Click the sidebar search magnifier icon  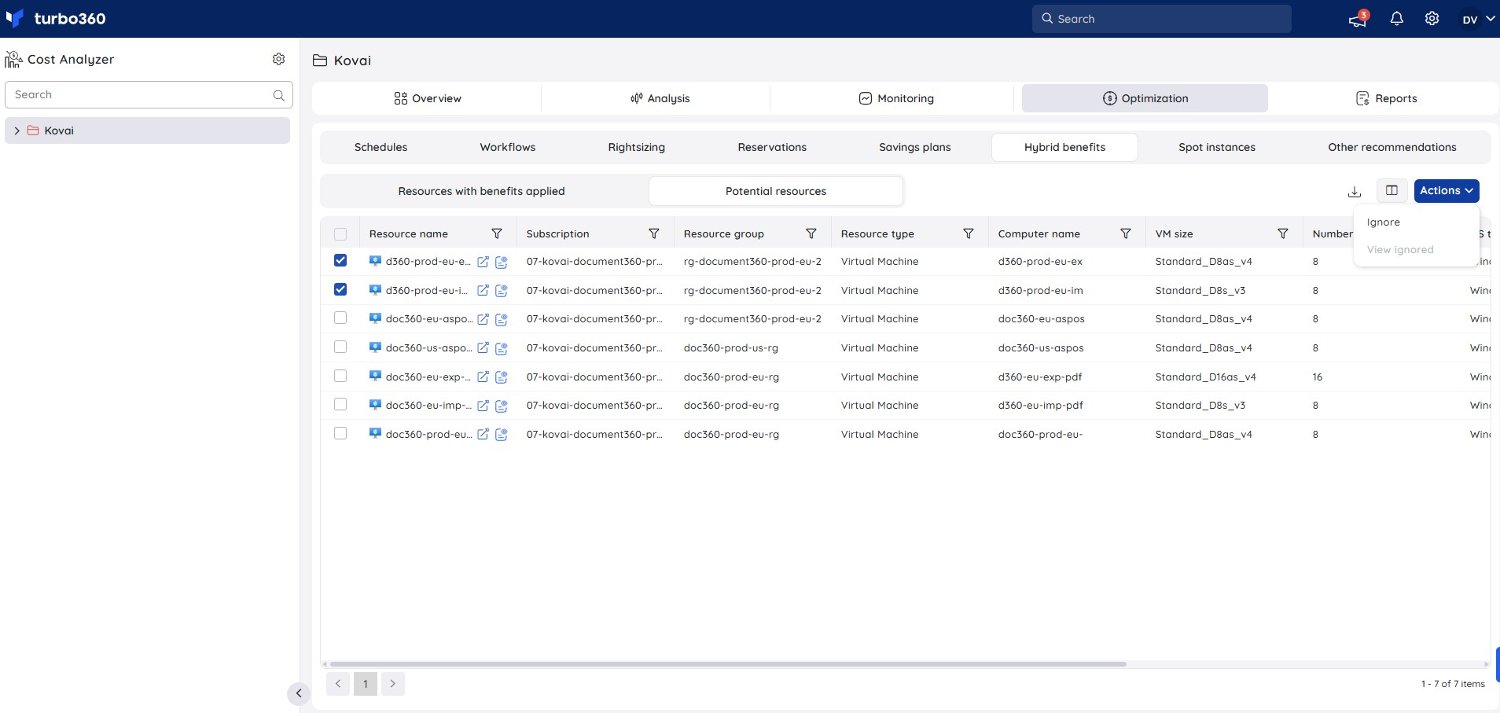(278, 95)
